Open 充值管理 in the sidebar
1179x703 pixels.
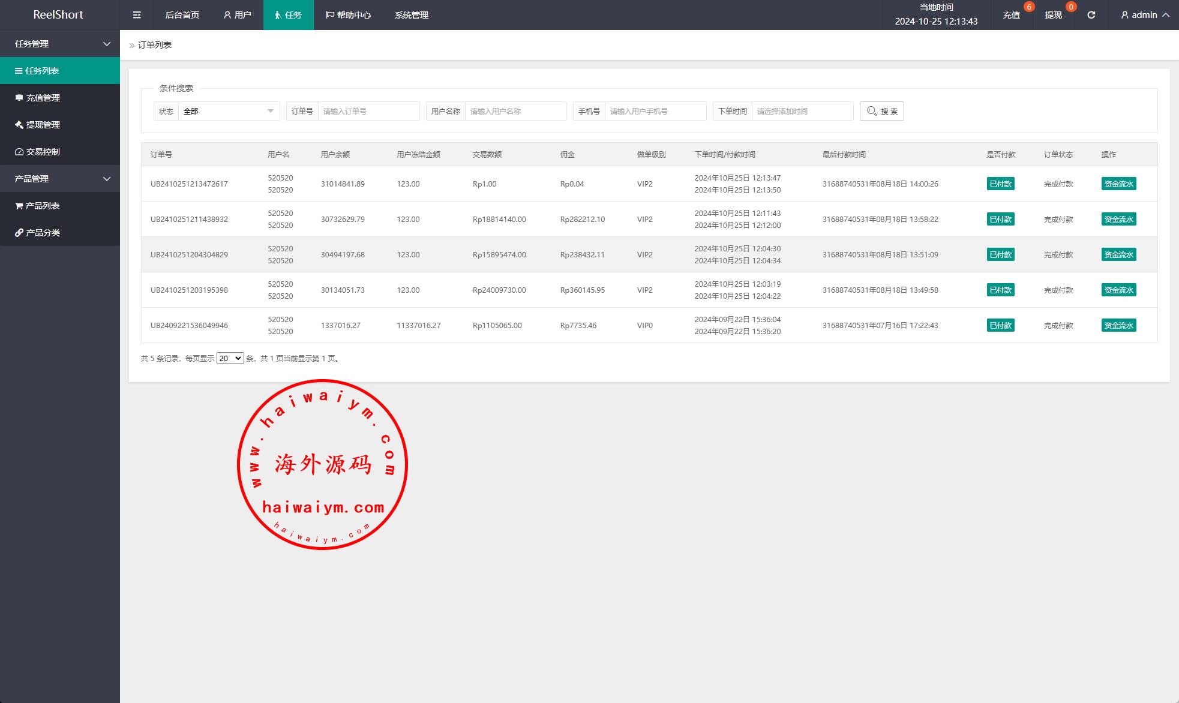pyautogui.click(x=43, y=98)
